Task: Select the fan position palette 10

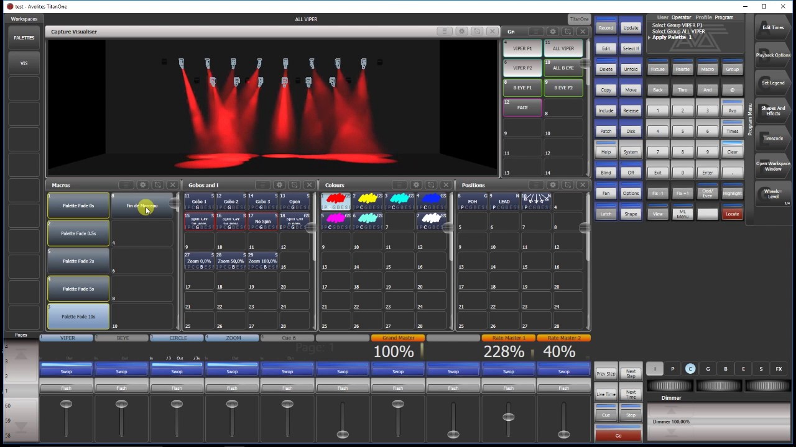Action: click(536, 201)
